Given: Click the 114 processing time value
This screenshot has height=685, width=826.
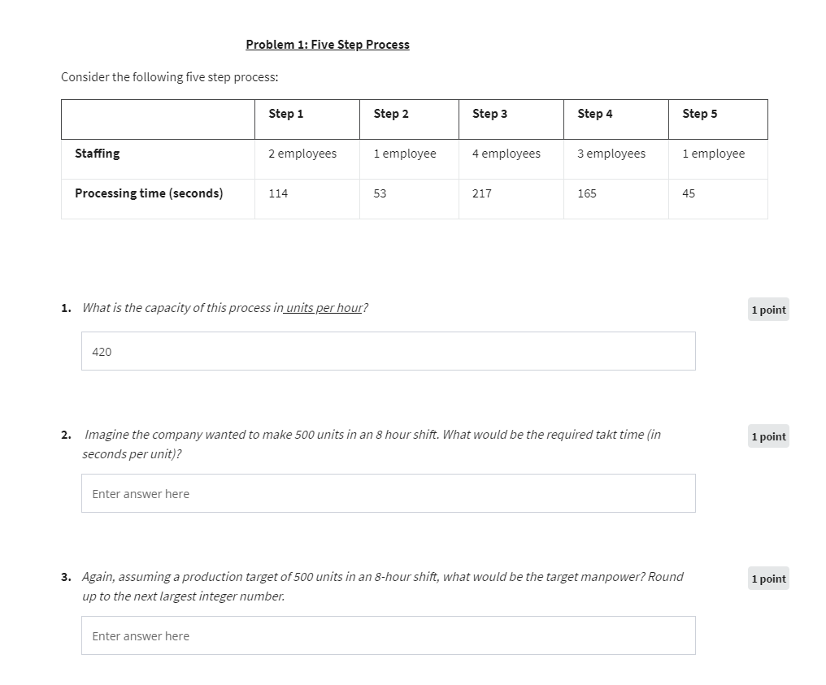Looking at the screenshot, I should coord(278,193).
